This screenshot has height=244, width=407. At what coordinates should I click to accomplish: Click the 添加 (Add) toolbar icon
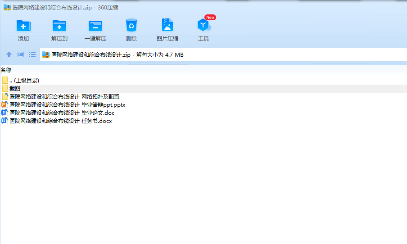pos(23,26)
